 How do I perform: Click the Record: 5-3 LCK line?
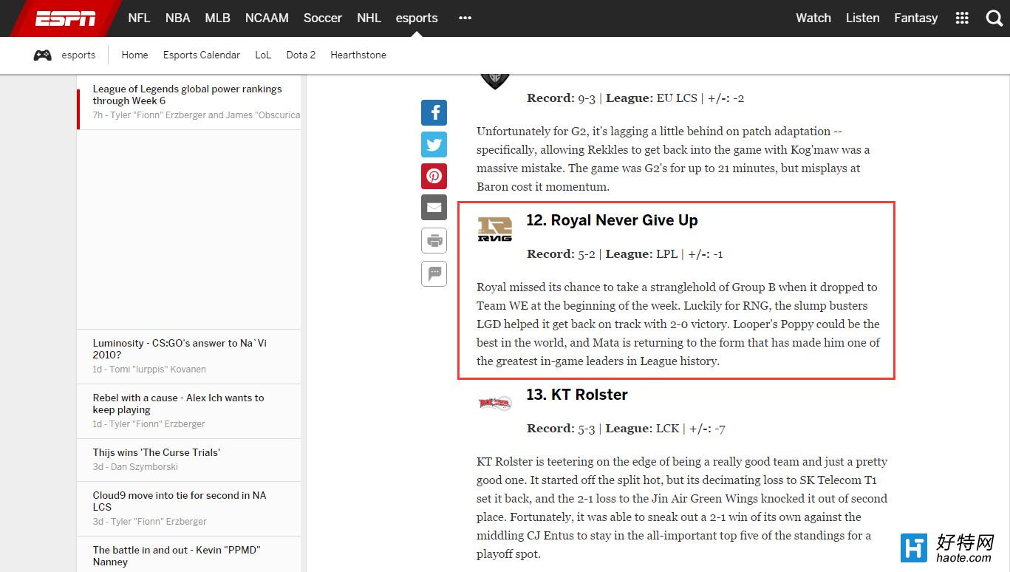click(x=626, y=428)
